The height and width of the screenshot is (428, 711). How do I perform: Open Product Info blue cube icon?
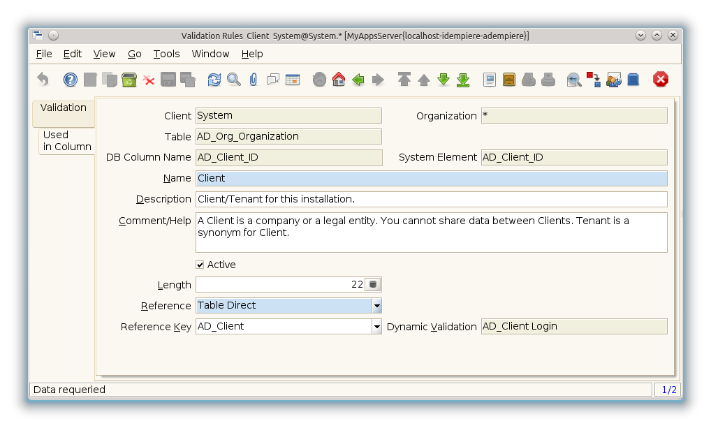click(633, 80)
